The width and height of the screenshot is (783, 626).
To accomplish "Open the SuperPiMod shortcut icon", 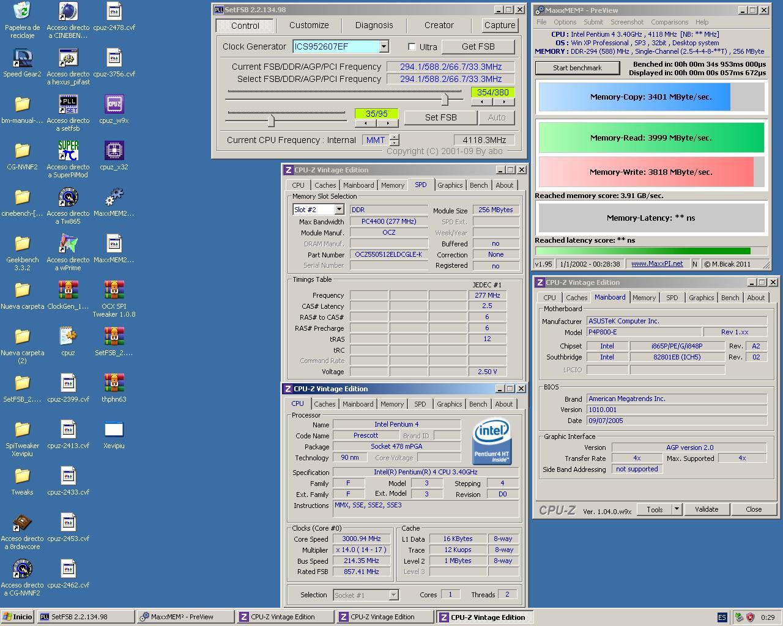I will tap(68, 151).
